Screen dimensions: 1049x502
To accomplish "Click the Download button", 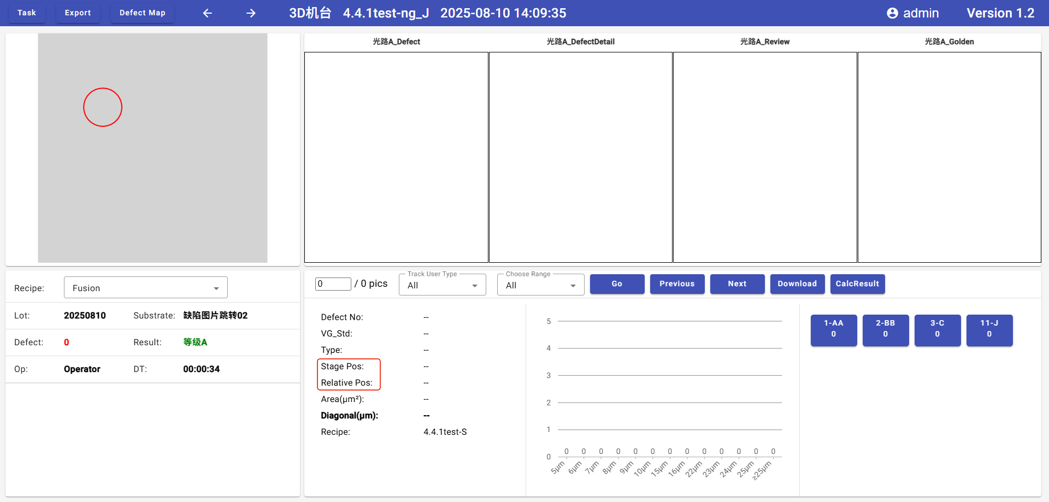I will click(797, 284).
